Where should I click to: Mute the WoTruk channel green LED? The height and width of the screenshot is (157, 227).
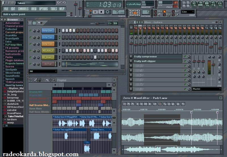[x=31, y=64]
